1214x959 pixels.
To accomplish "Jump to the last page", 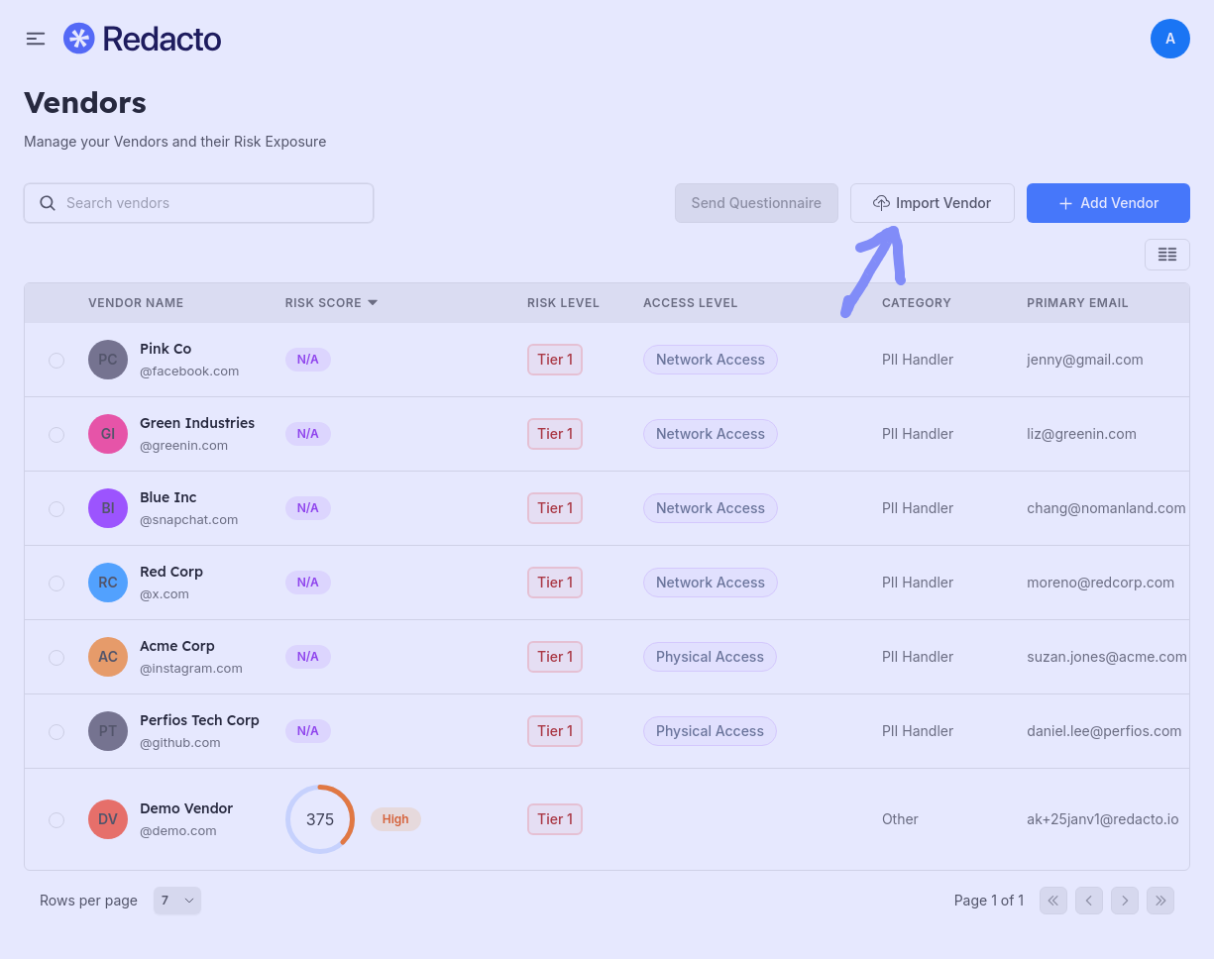I will point(1159,901).
